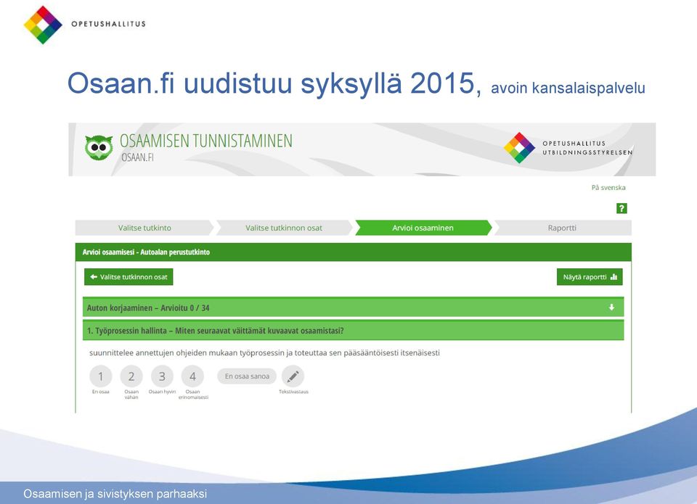Click the pencil Tekstivastaus icon
Screen dimensions: 697x504
click(x=293, y=376)
